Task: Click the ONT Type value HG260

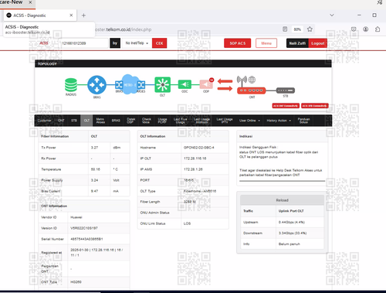Action: [76, 282]
